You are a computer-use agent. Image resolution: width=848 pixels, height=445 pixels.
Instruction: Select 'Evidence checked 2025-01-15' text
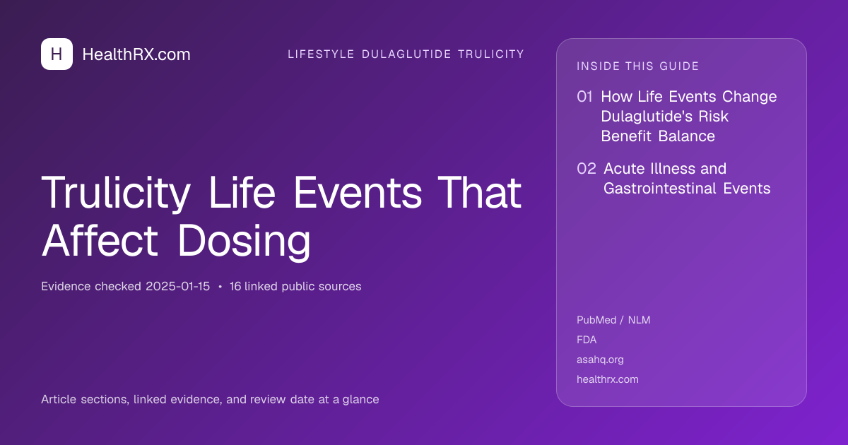point(126,286)
